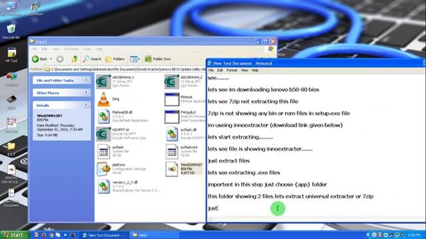Collapse the Other Places panel
This screenshot has height=239, width=426.
(86, 92)
